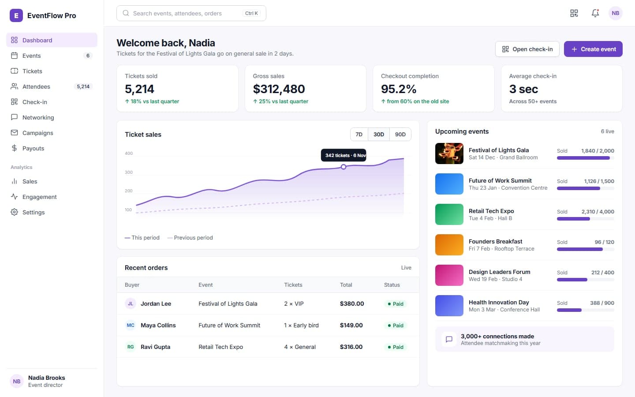The width and height of the screenshot is (635, 397).
Task: Open the NB profile avatar in header
Action: pos(616,13)
